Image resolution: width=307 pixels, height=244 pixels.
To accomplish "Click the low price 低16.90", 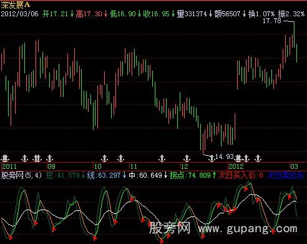I will coord(123,14).
